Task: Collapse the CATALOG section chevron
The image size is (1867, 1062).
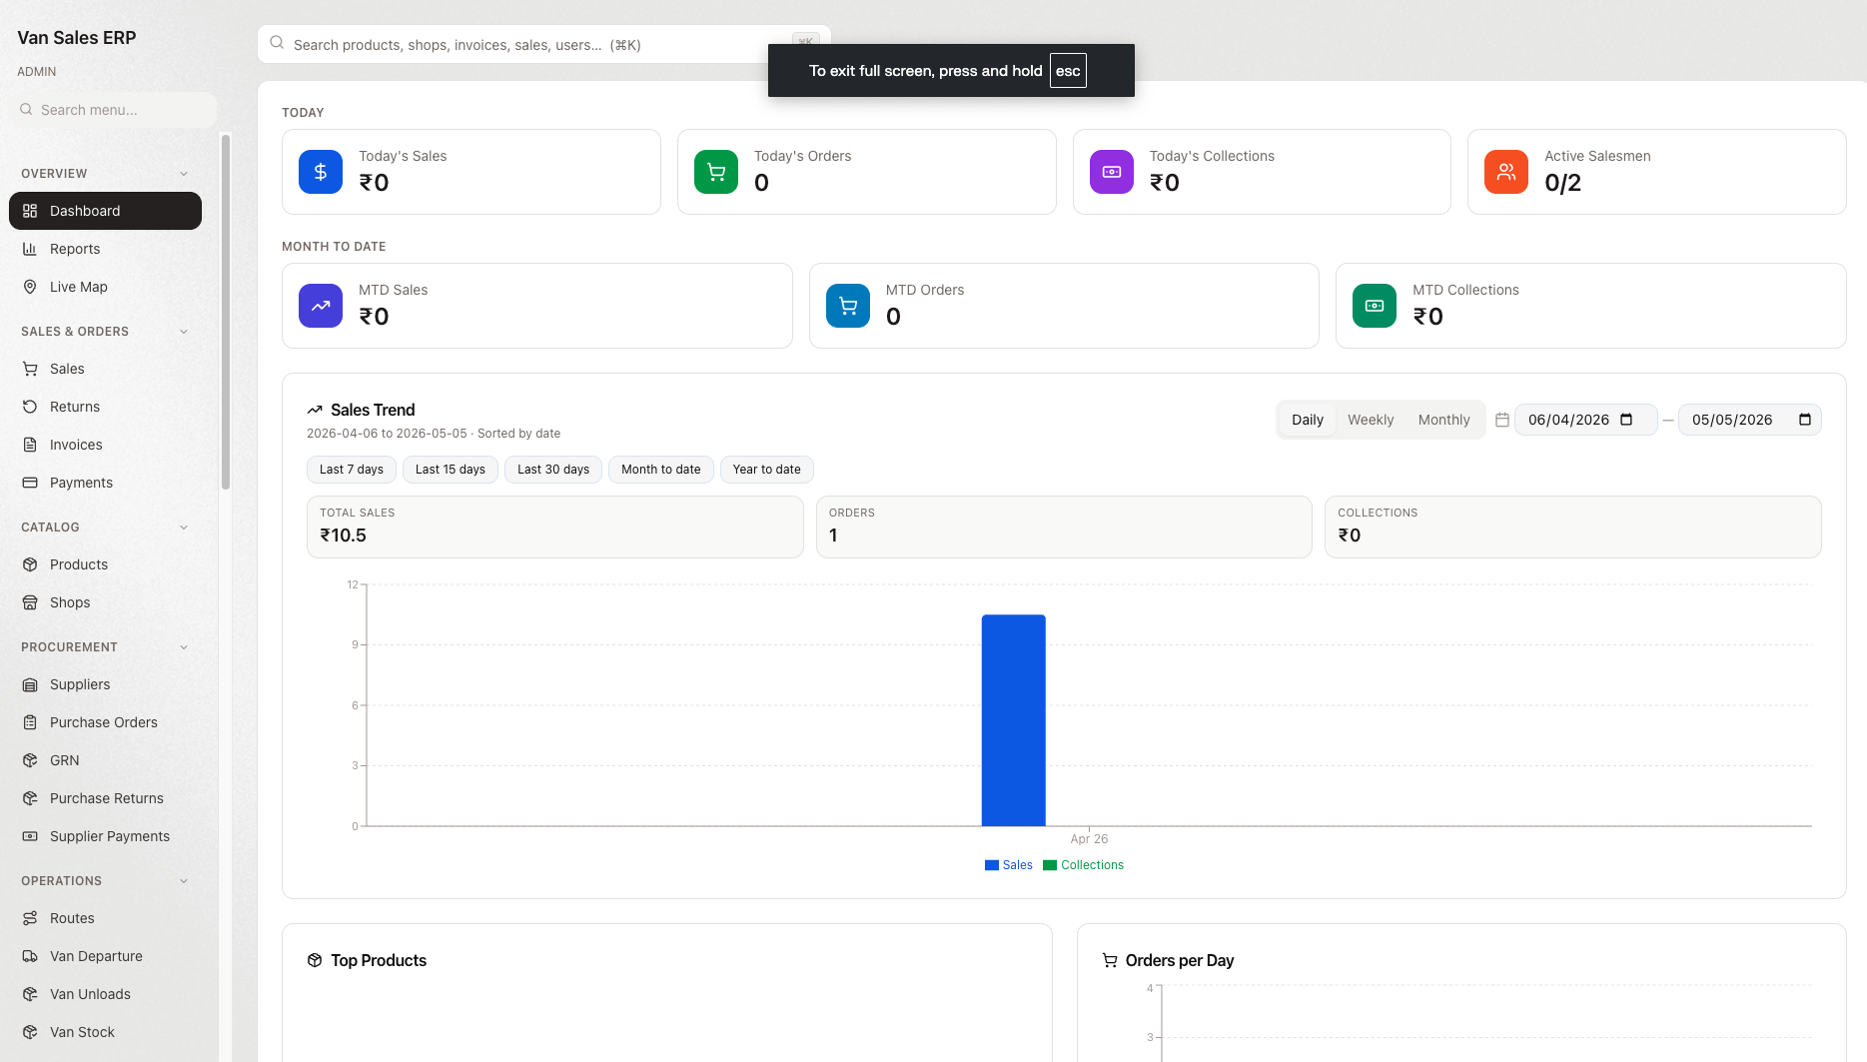Action: coord(184,528)
